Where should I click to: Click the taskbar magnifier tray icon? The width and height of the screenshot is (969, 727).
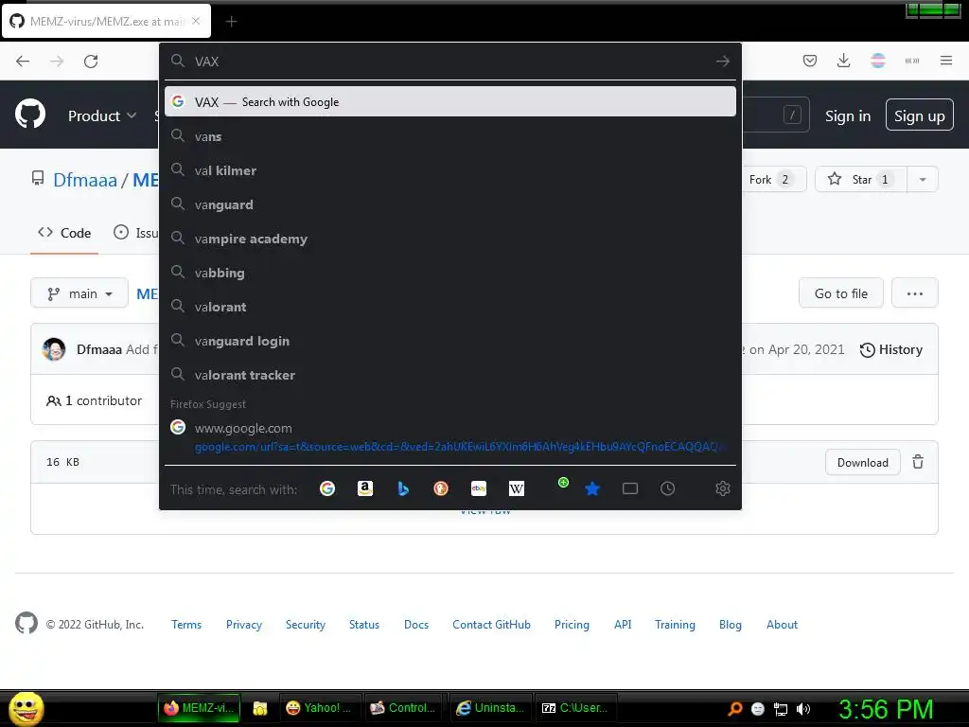coord(734,709)
